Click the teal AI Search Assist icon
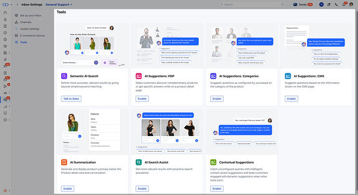Image resolution: width=358 pixels, height=195 pixels. [139, 162]
